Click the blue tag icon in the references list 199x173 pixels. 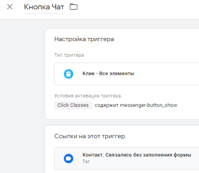pos(69,159)
